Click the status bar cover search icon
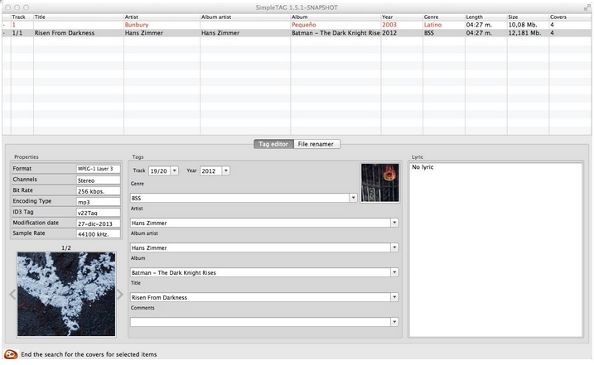594x365 pixels. click(x=11, y=354)
